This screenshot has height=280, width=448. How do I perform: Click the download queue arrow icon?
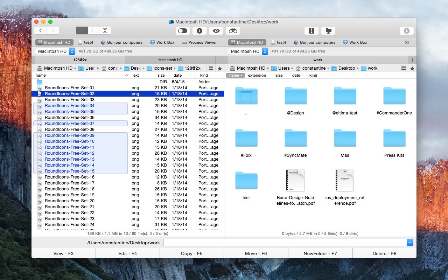click(x=406, y=31)
